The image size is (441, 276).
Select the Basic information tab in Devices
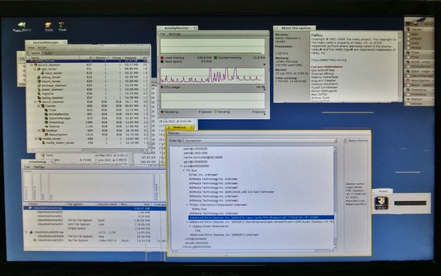(x=358, y=140)
